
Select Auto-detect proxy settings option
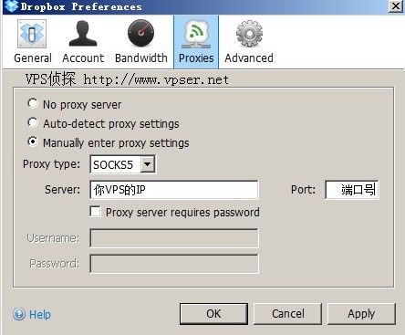point(33,123)
